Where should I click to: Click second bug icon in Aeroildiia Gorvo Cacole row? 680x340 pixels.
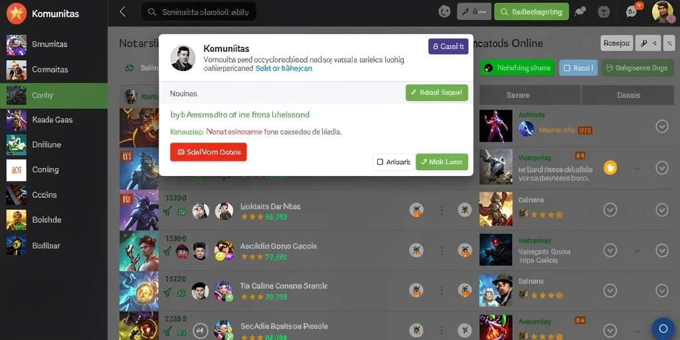[464, 250]
